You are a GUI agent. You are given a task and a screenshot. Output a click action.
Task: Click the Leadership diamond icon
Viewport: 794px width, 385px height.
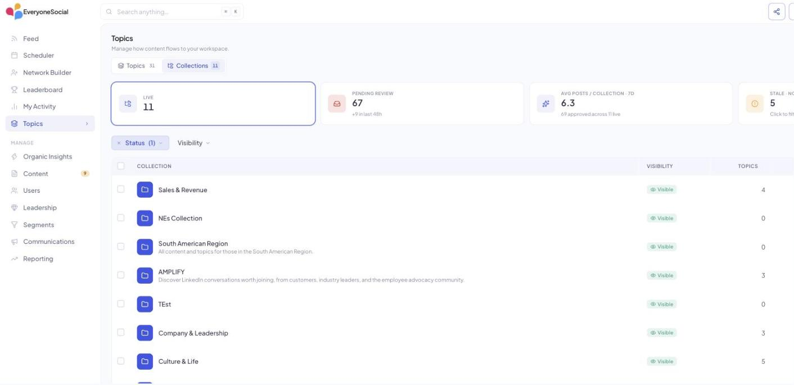(x=15, y=208)
